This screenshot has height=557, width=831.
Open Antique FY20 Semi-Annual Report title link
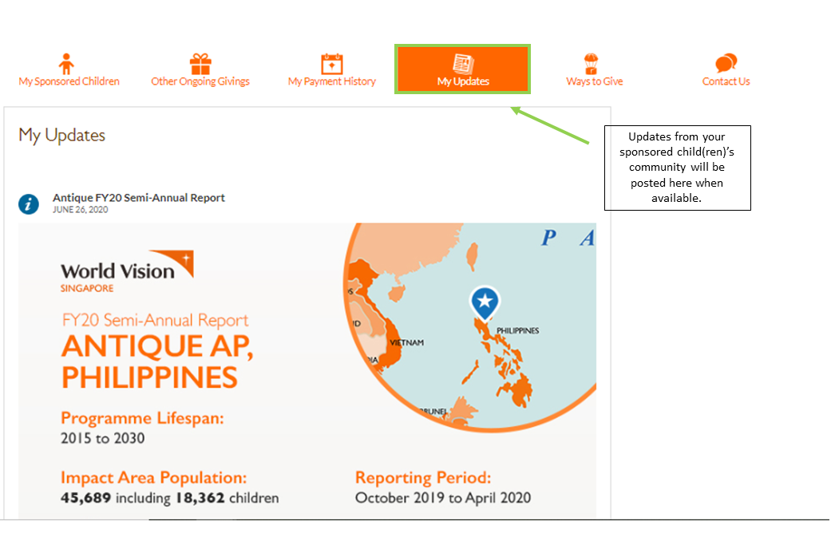pyautogui.click(x=139, y=198)
